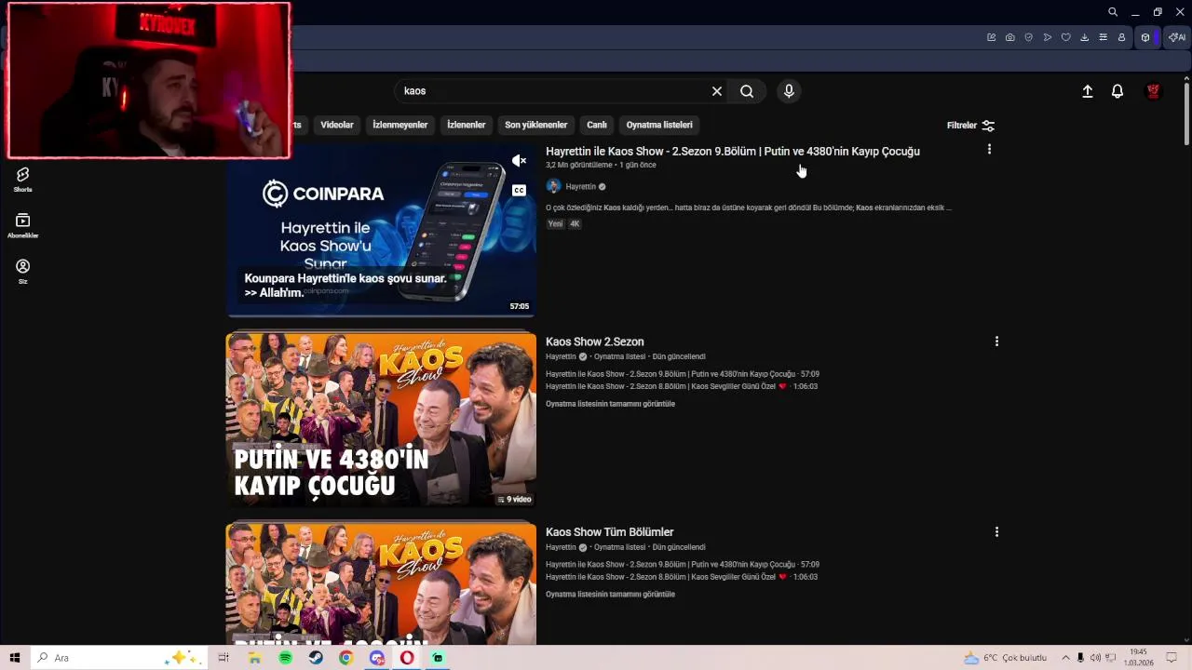1192x670 pixels.
Task: Start voice search with the microphone
Action: tap(789, 91)
